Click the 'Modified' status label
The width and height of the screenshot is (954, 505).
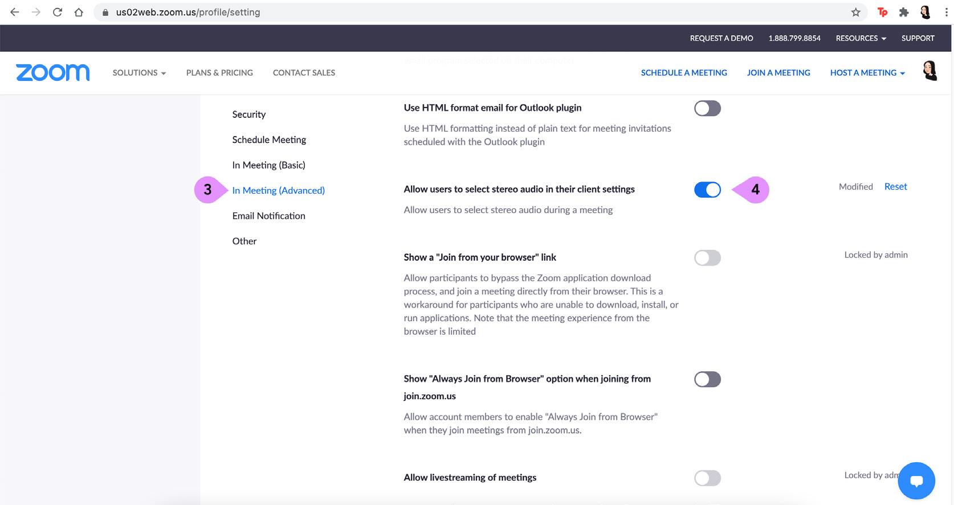point(856,187)
